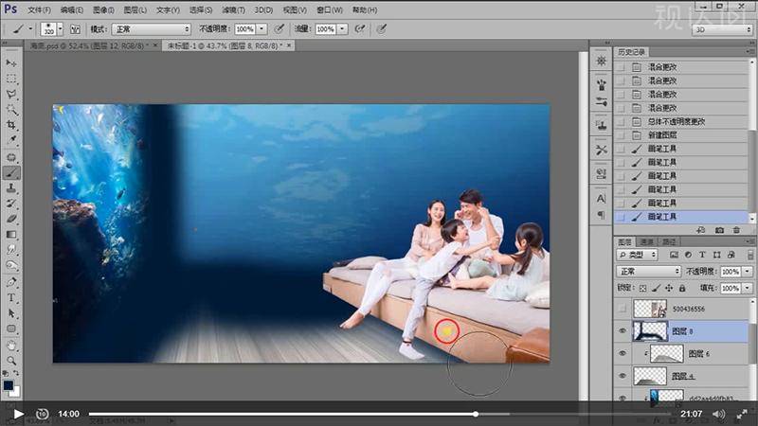758x426 pixels.
Task: Select the History Brush tool
Action: tap(11, 204)
